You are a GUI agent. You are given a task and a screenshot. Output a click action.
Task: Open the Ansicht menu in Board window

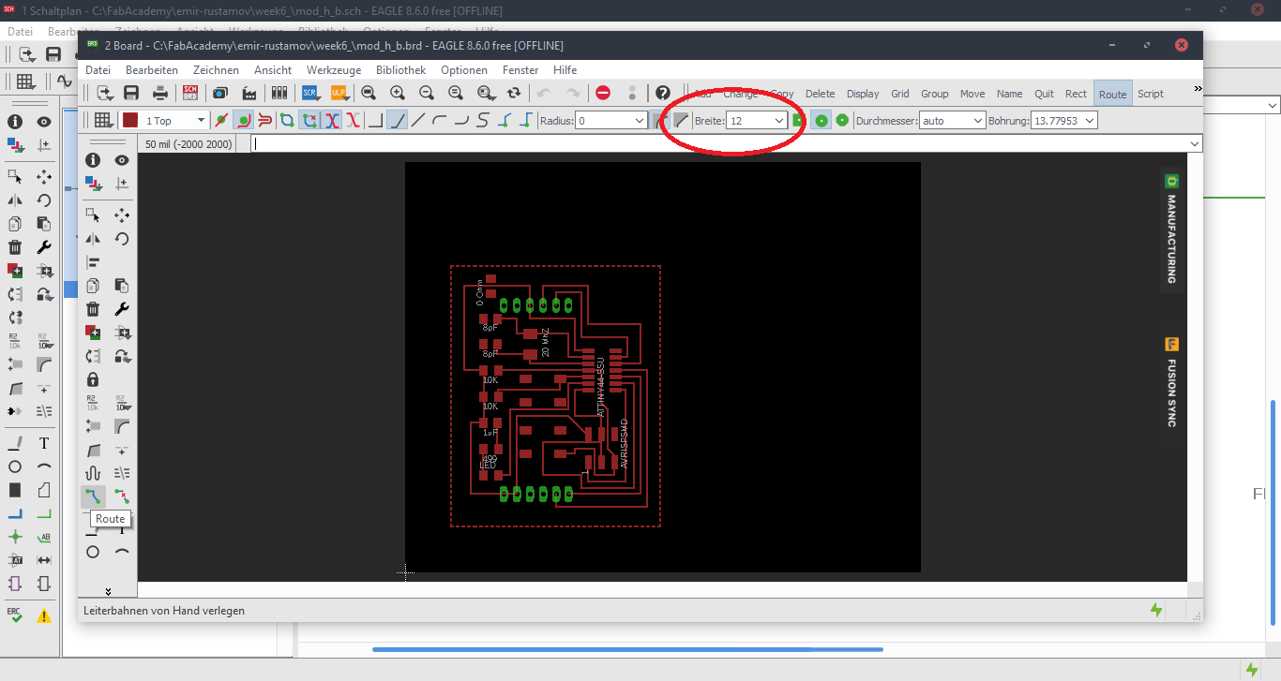[x=273, y=70]
